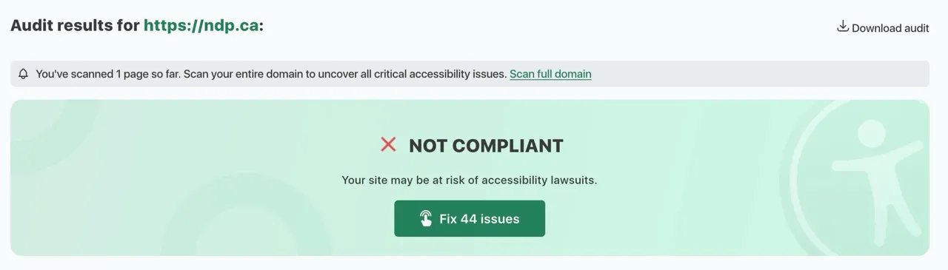Open the Scan full domain link
This screenshot has width=948, height=270.
click(x=550, y=74)
